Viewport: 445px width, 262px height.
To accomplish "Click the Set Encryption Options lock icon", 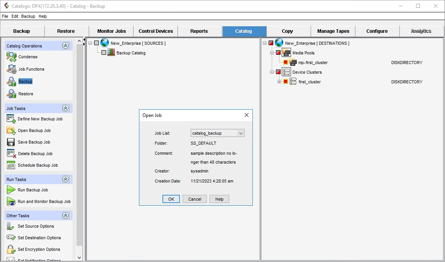I will (11, 249).
